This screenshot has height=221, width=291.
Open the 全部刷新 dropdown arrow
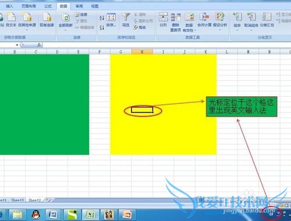tap(66, 30)
